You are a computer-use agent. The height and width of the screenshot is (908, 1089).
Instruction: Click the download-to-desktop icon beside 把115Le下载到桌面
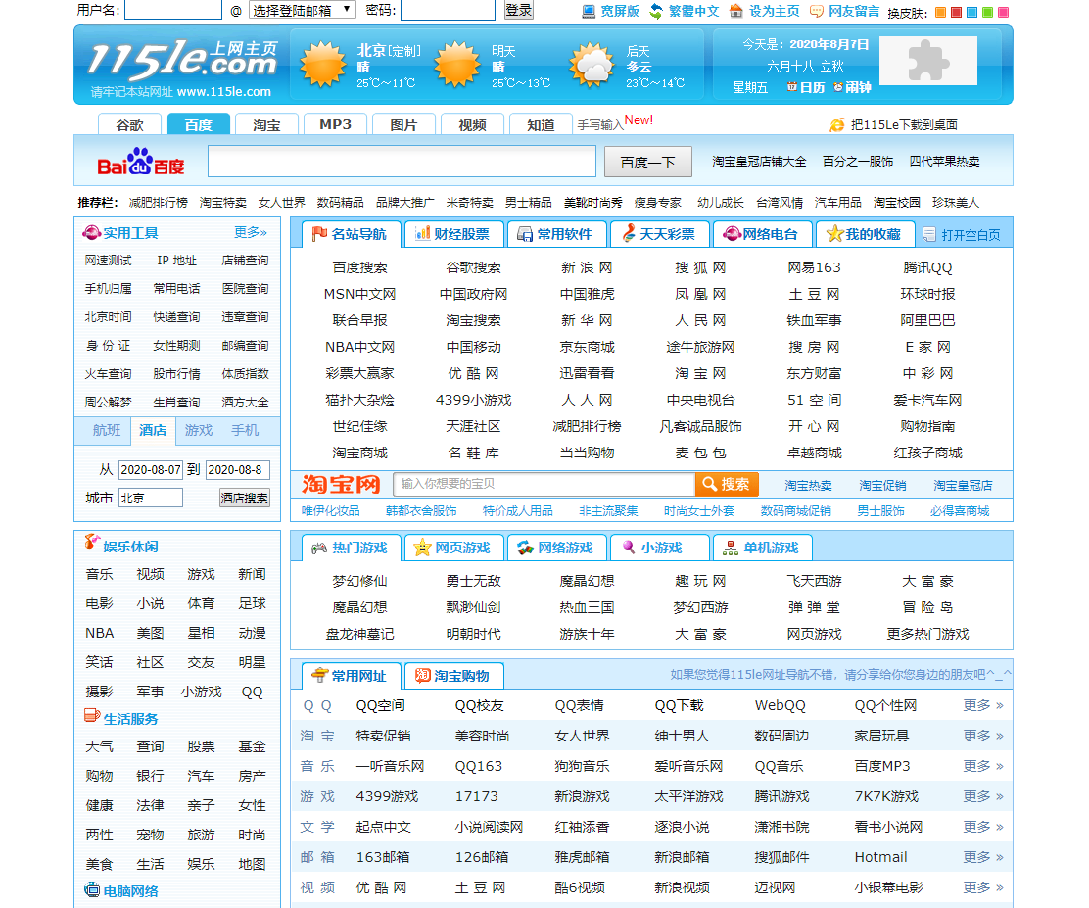pos(837,125)
